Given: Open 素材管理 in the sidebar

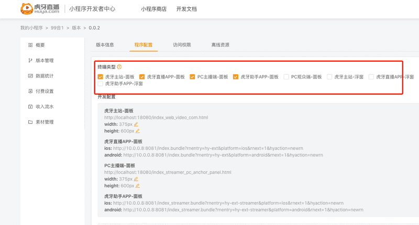Looking at the screenshot, I should point(45,122).
